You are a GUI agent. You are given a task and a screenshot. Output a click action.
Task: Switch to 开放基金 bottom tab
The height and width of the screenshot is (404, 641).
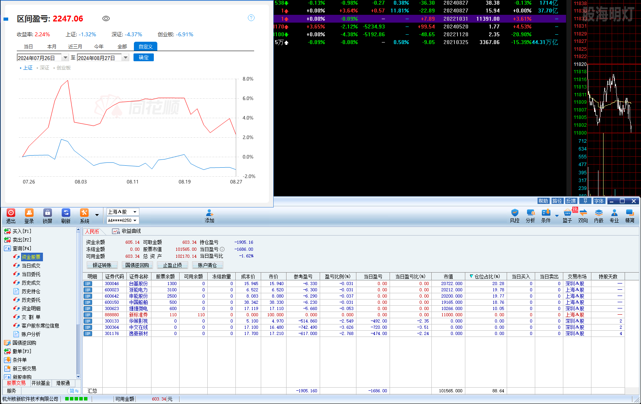tap(41, 383)
